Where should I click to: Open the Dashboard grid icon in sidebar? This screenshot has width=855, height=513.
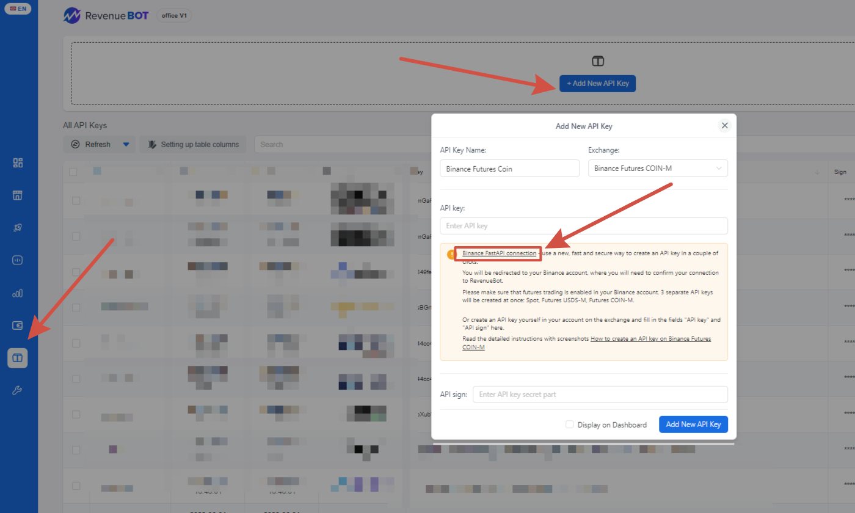tap(18, 163)
